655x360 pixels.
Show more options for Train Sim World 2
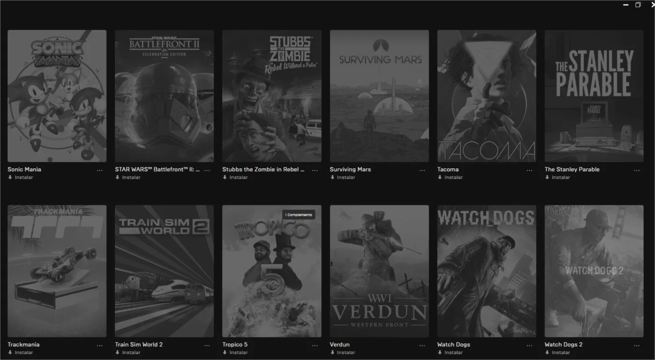click(207, 346)
